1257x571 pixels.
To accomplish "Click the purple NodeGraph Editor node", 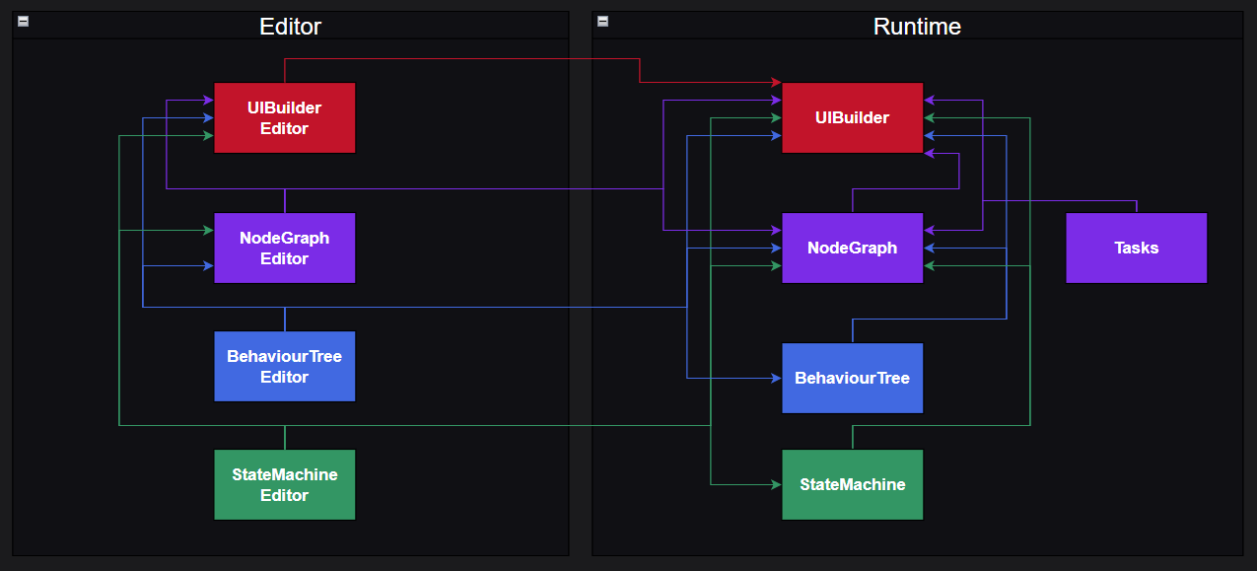I will 284,249.
